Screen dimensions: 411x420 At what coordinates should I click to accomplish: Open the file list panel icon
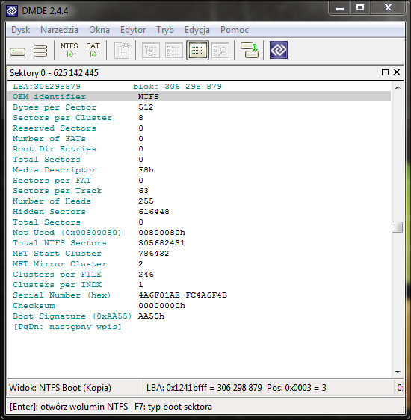point(174,50)
